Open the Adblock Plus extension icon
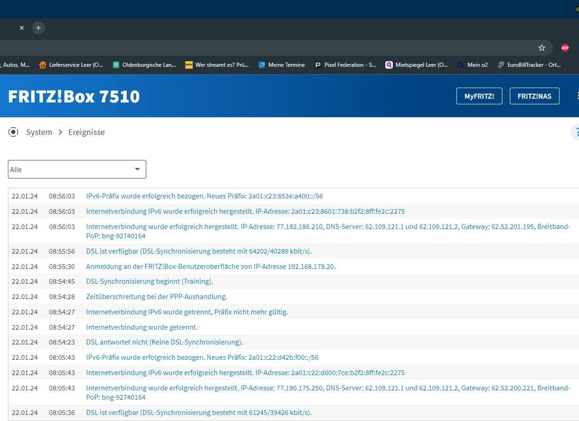The image size is (579, 421). (565, 47)
